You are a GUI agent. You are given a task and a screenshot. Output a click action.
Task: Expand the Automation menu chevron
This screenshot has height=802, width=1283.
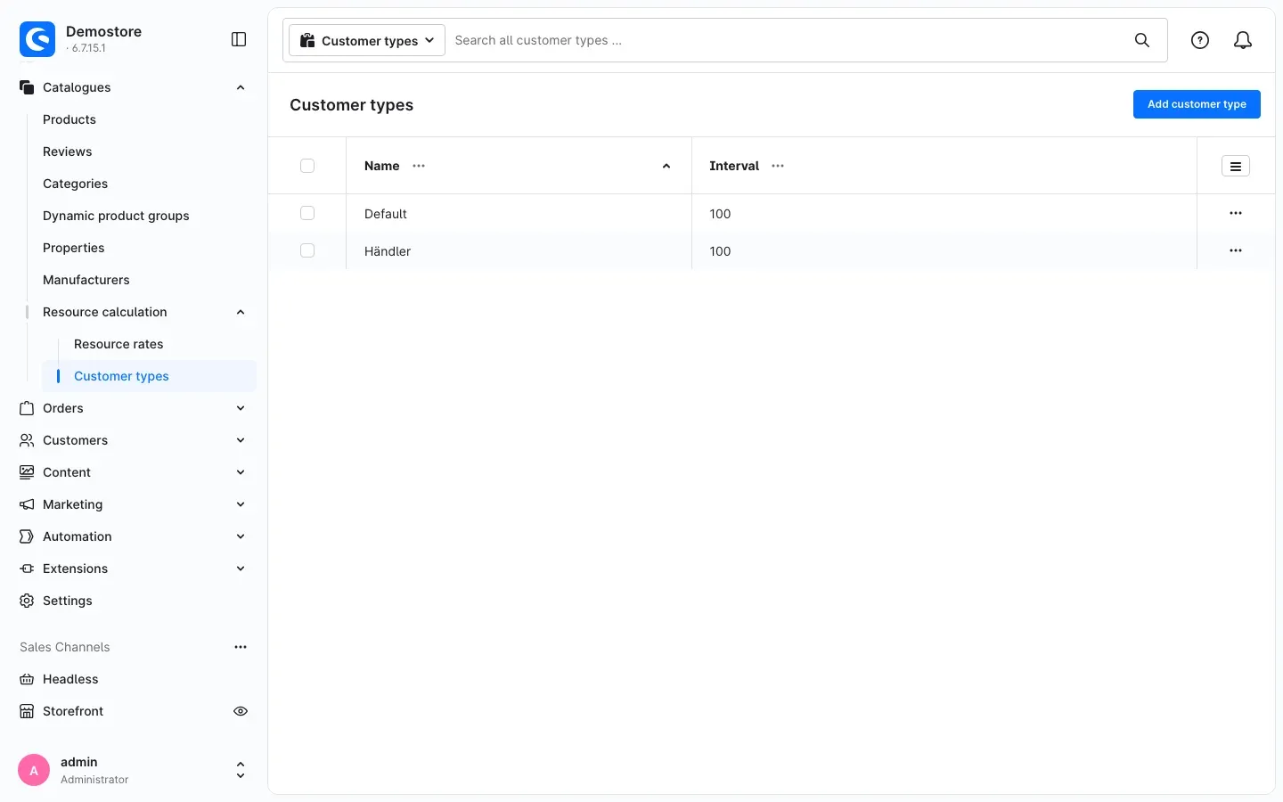pos(241,536)
